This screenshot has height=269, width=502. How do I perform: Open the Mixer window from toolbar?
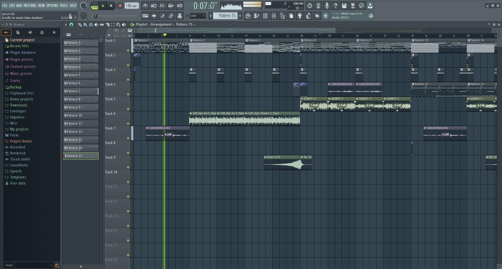[274, 16]
